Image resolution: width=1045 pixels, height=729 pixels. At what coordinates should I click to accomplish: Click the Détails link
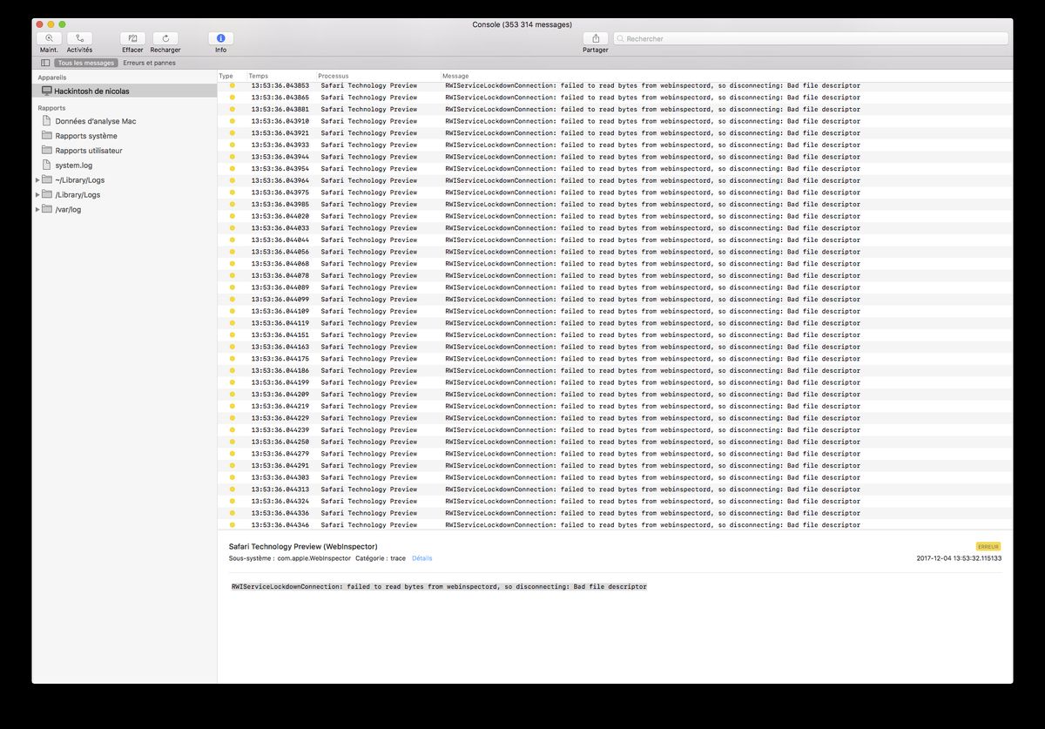click(421, 558)
